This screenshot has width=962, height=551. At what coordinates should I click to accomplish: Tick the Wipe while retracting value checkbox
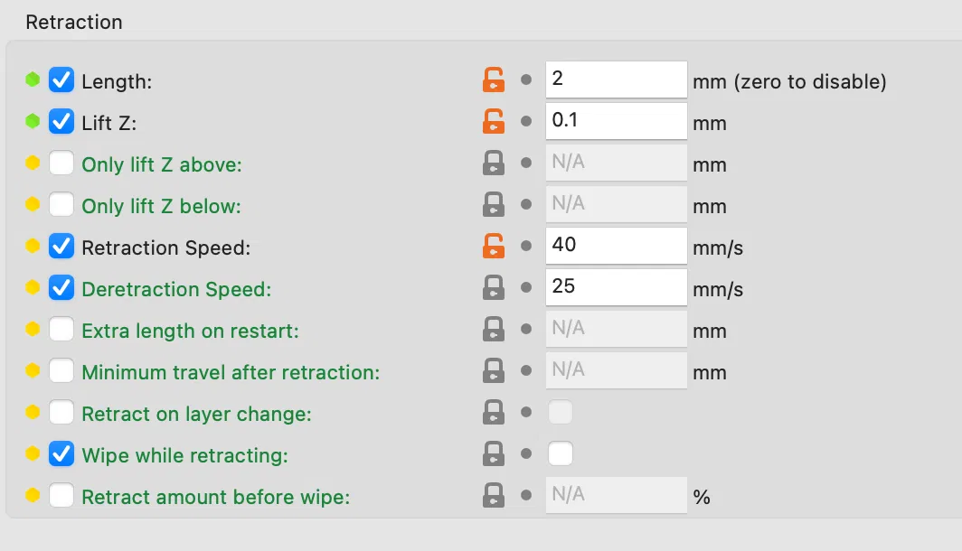(561, 454)
